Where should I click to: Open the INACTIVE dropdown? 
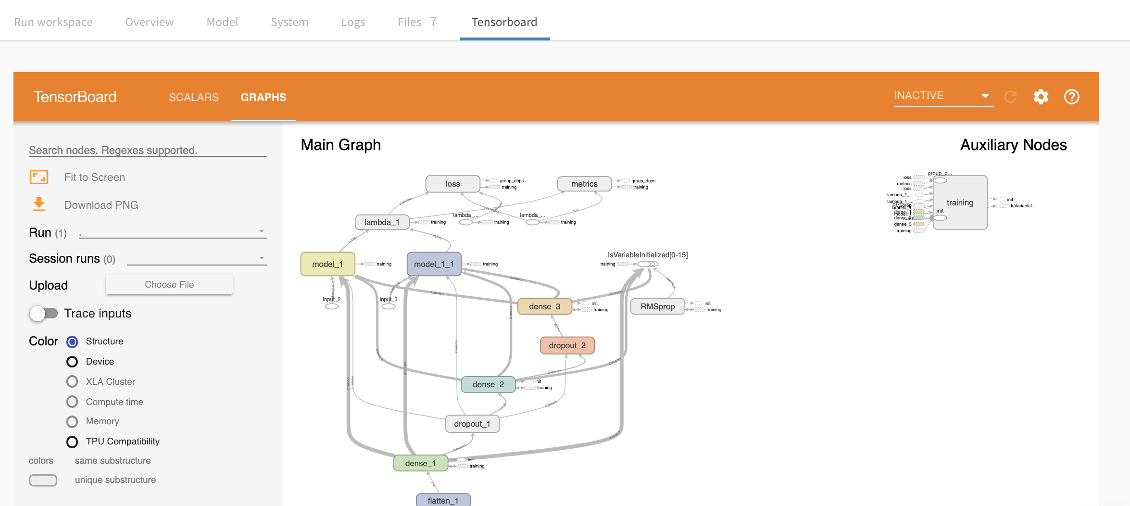pyautogui.click(x=942, y=95)
